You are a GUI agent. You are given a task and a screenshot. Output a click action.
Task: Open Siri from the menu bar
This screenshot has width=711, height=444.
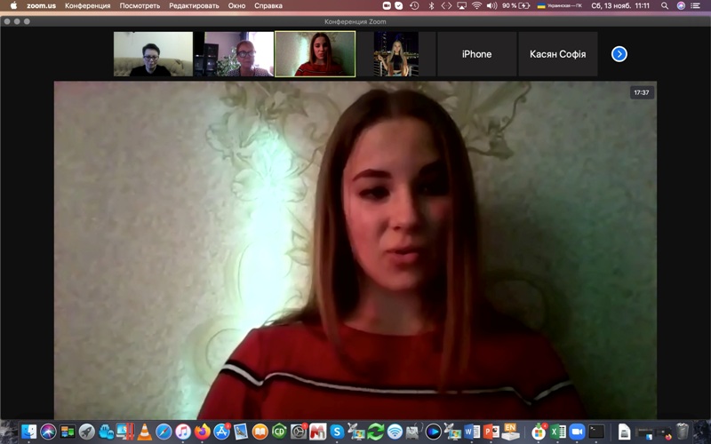(681, 6)
